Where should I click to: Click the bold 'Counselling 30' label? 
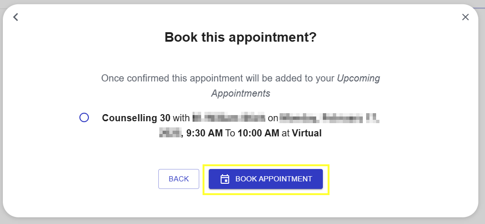pyautogui.click(x=136, y=118)
